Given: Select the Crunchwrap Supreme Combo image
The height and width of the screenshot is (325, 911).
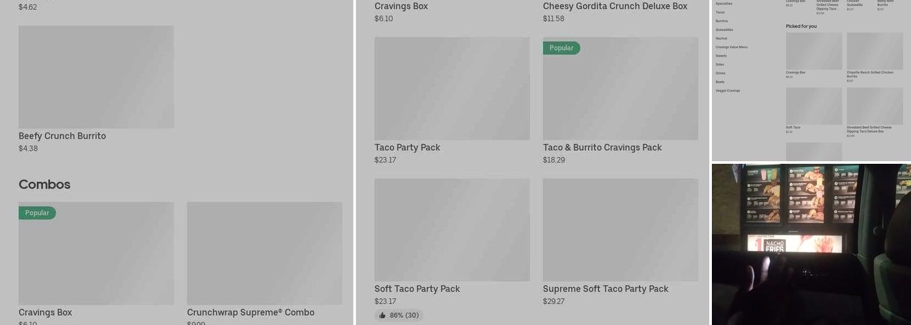Looking at the screenshot, I should click(x=264, y=253).
